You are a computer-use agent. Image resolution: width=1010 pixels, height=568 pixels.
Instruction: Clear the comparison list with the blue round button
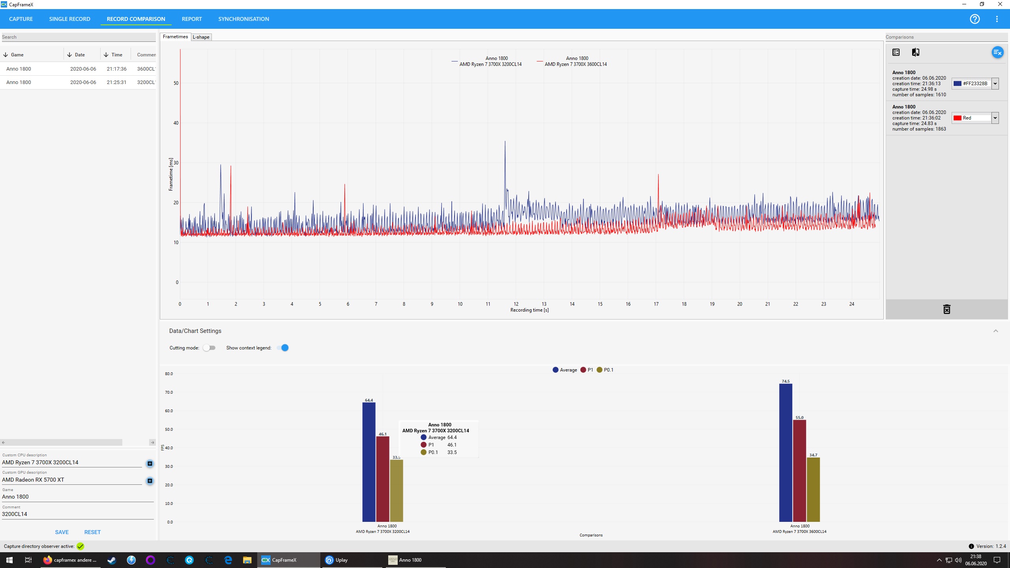click(x=997, y=52)
